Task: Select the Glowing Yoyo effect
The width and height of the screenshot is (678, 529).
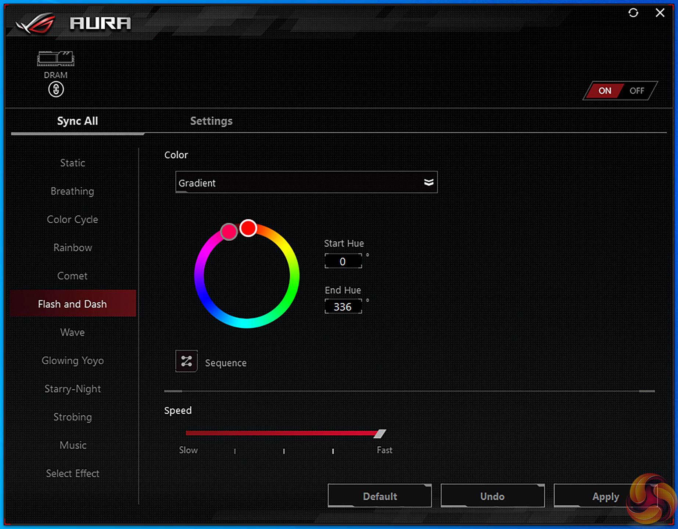Action: tap(73, 361)
